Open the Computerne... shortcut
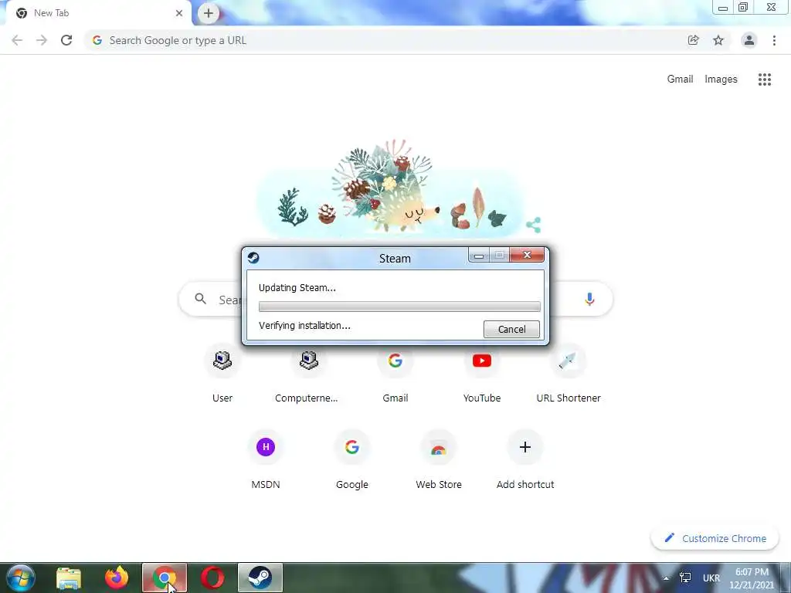The width and height of the screenshot is (791, 593). 308,374
